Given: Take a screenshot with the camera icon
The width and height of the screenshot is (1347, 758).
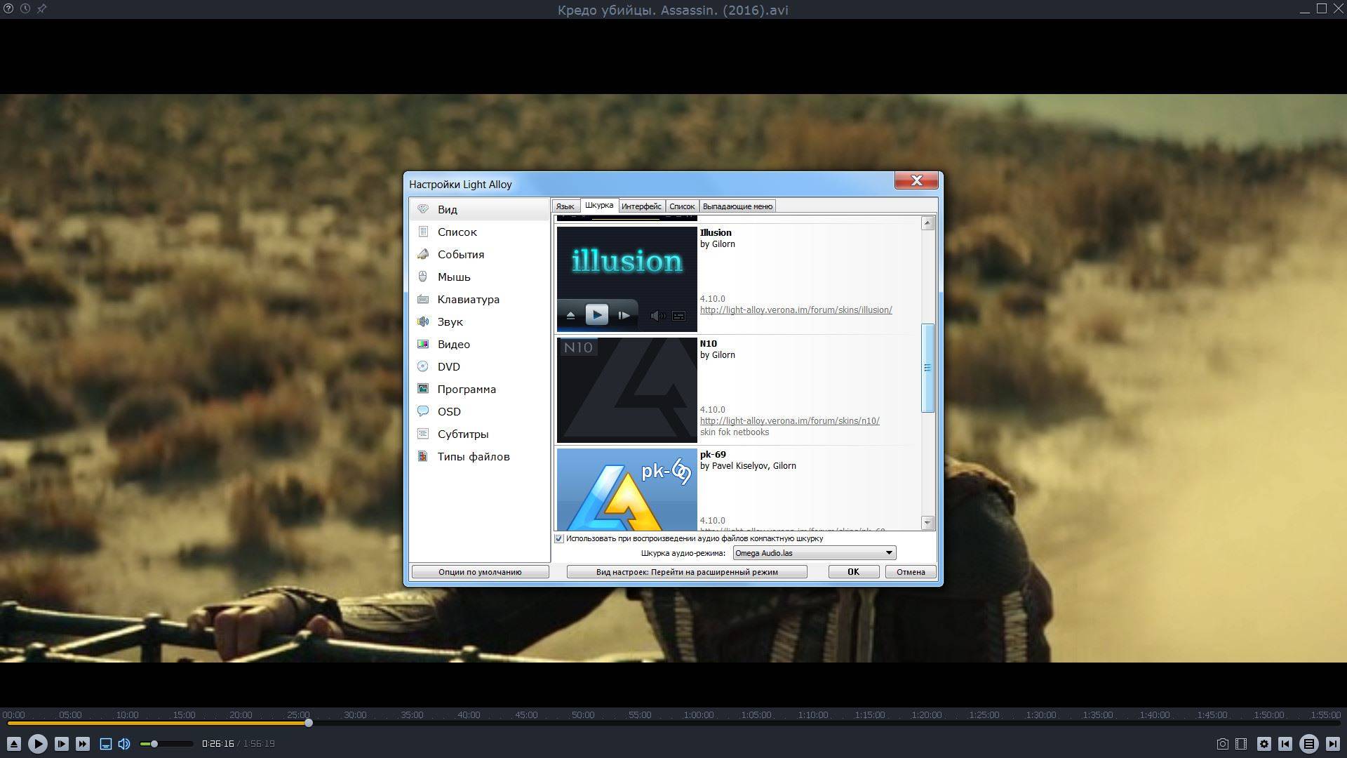Looking at the screenshot, I should click(1222, 744).
